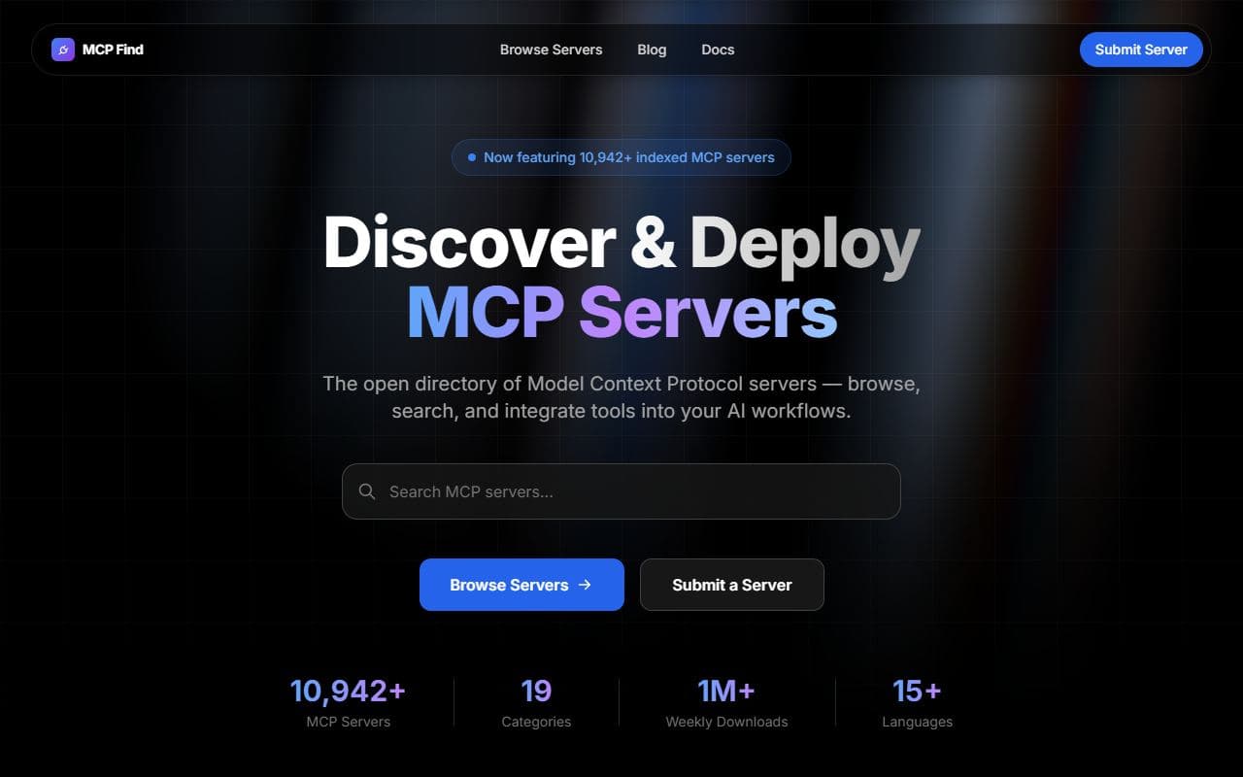The width and height of the screenshot is (1243, 777).
Task: Click the MCP Find logo icon
Action: tap(63, 50)
